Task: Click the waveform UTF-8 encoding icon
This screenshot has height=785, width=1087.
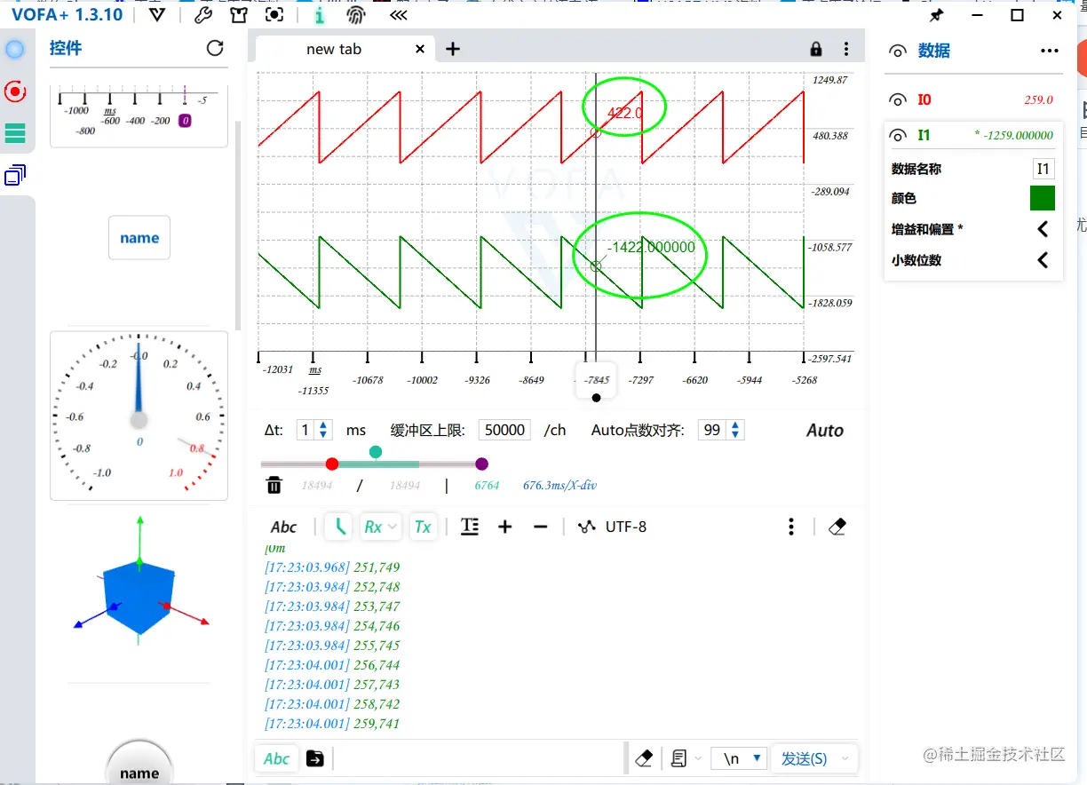Action: click(x=585, y=526)
